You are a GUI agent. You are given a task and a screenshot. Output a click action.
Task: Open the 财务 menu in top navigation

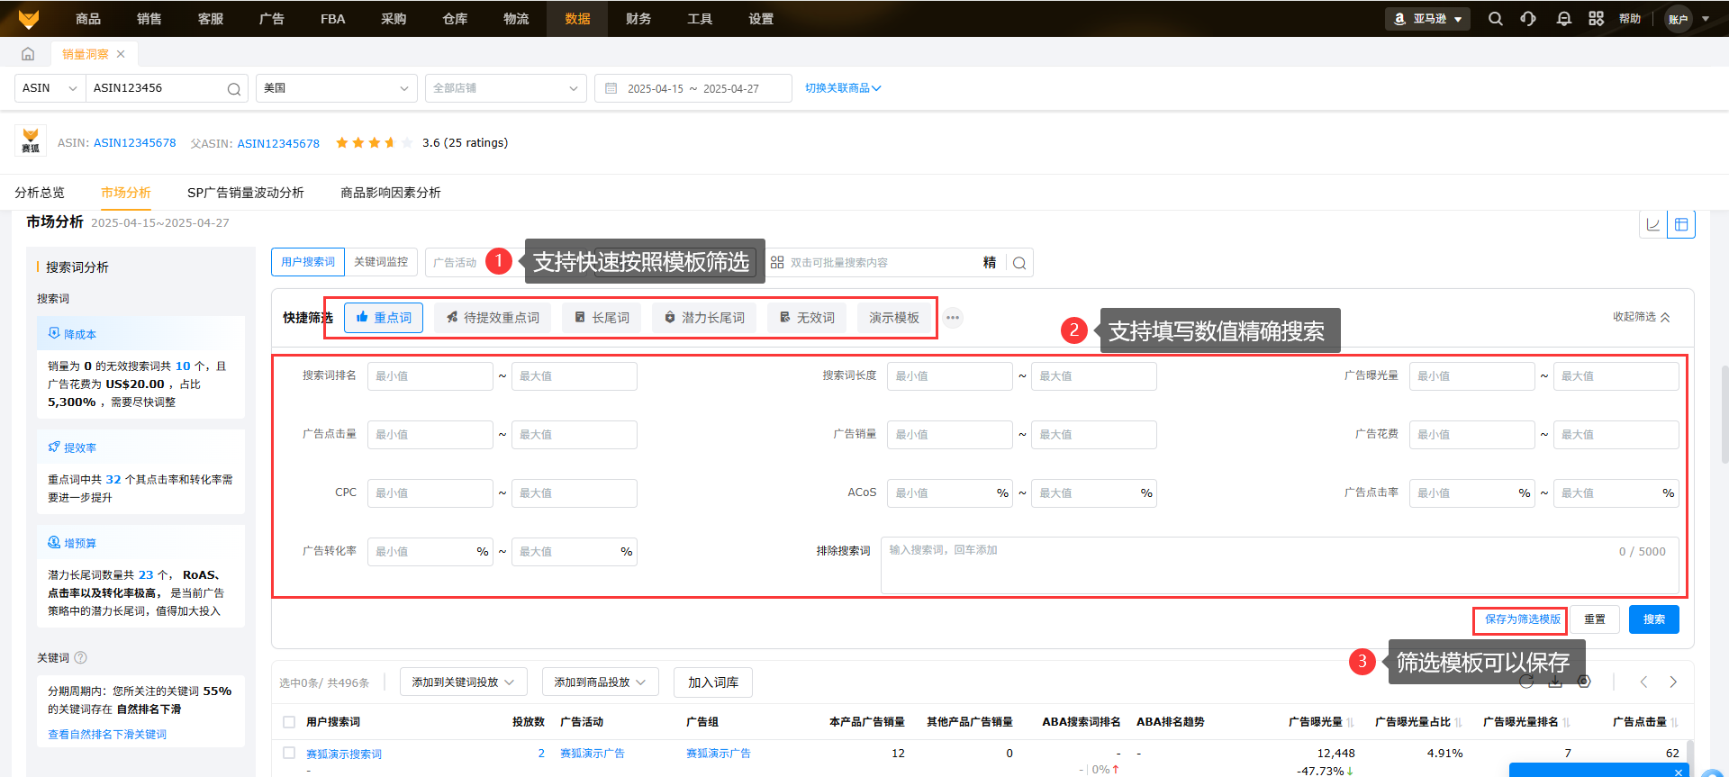(638, 19)
